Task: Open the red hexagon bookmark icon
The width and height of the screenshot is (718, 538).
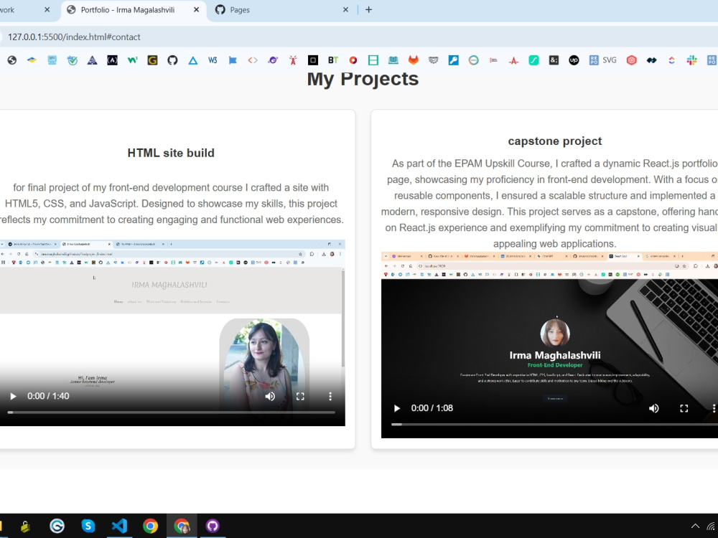Action: [x=631, y=60]
